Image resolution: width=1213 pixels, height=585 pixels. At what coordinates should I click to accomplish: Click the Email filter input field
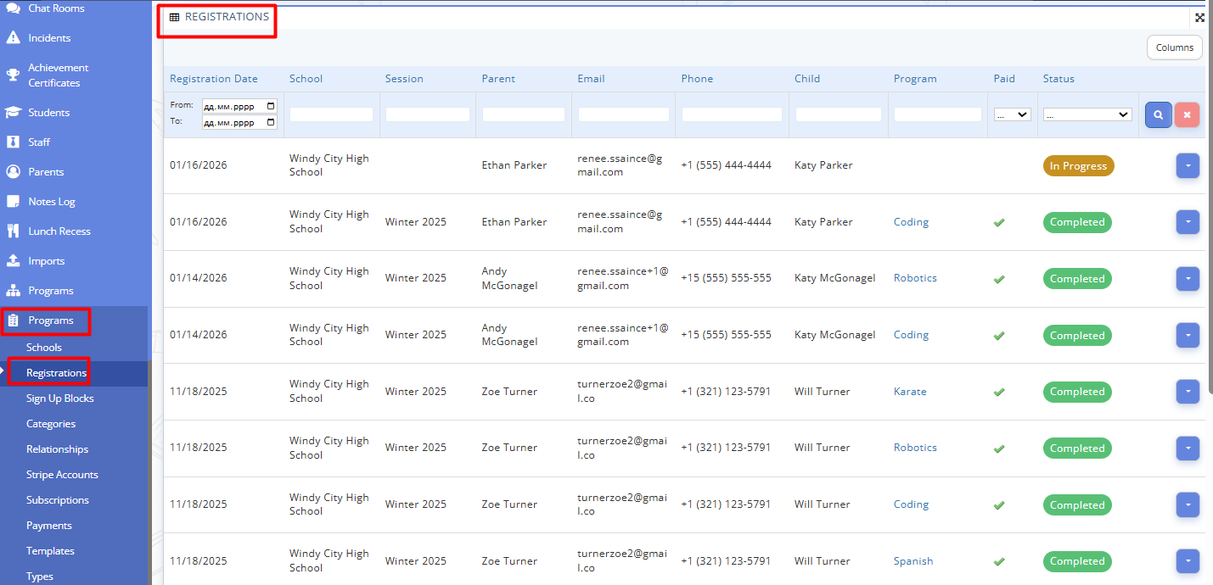(623, 114)
